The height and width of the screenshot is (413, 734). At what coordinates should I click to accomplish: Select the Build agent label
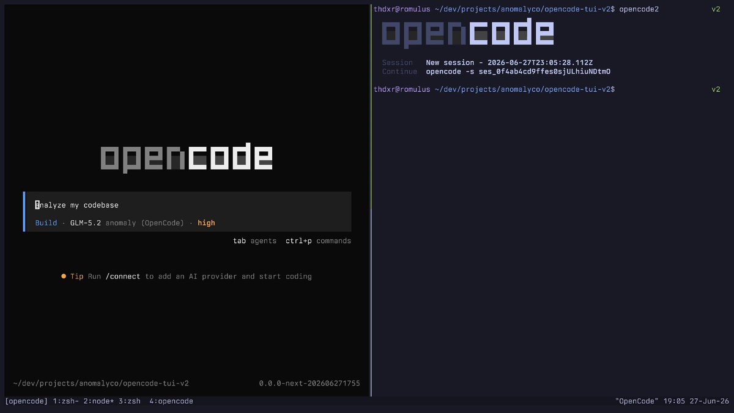(46, 223)
